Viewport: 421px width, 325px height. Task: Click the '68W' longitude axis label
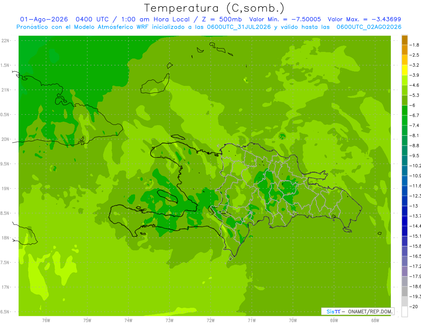click(x=375, y=320)
